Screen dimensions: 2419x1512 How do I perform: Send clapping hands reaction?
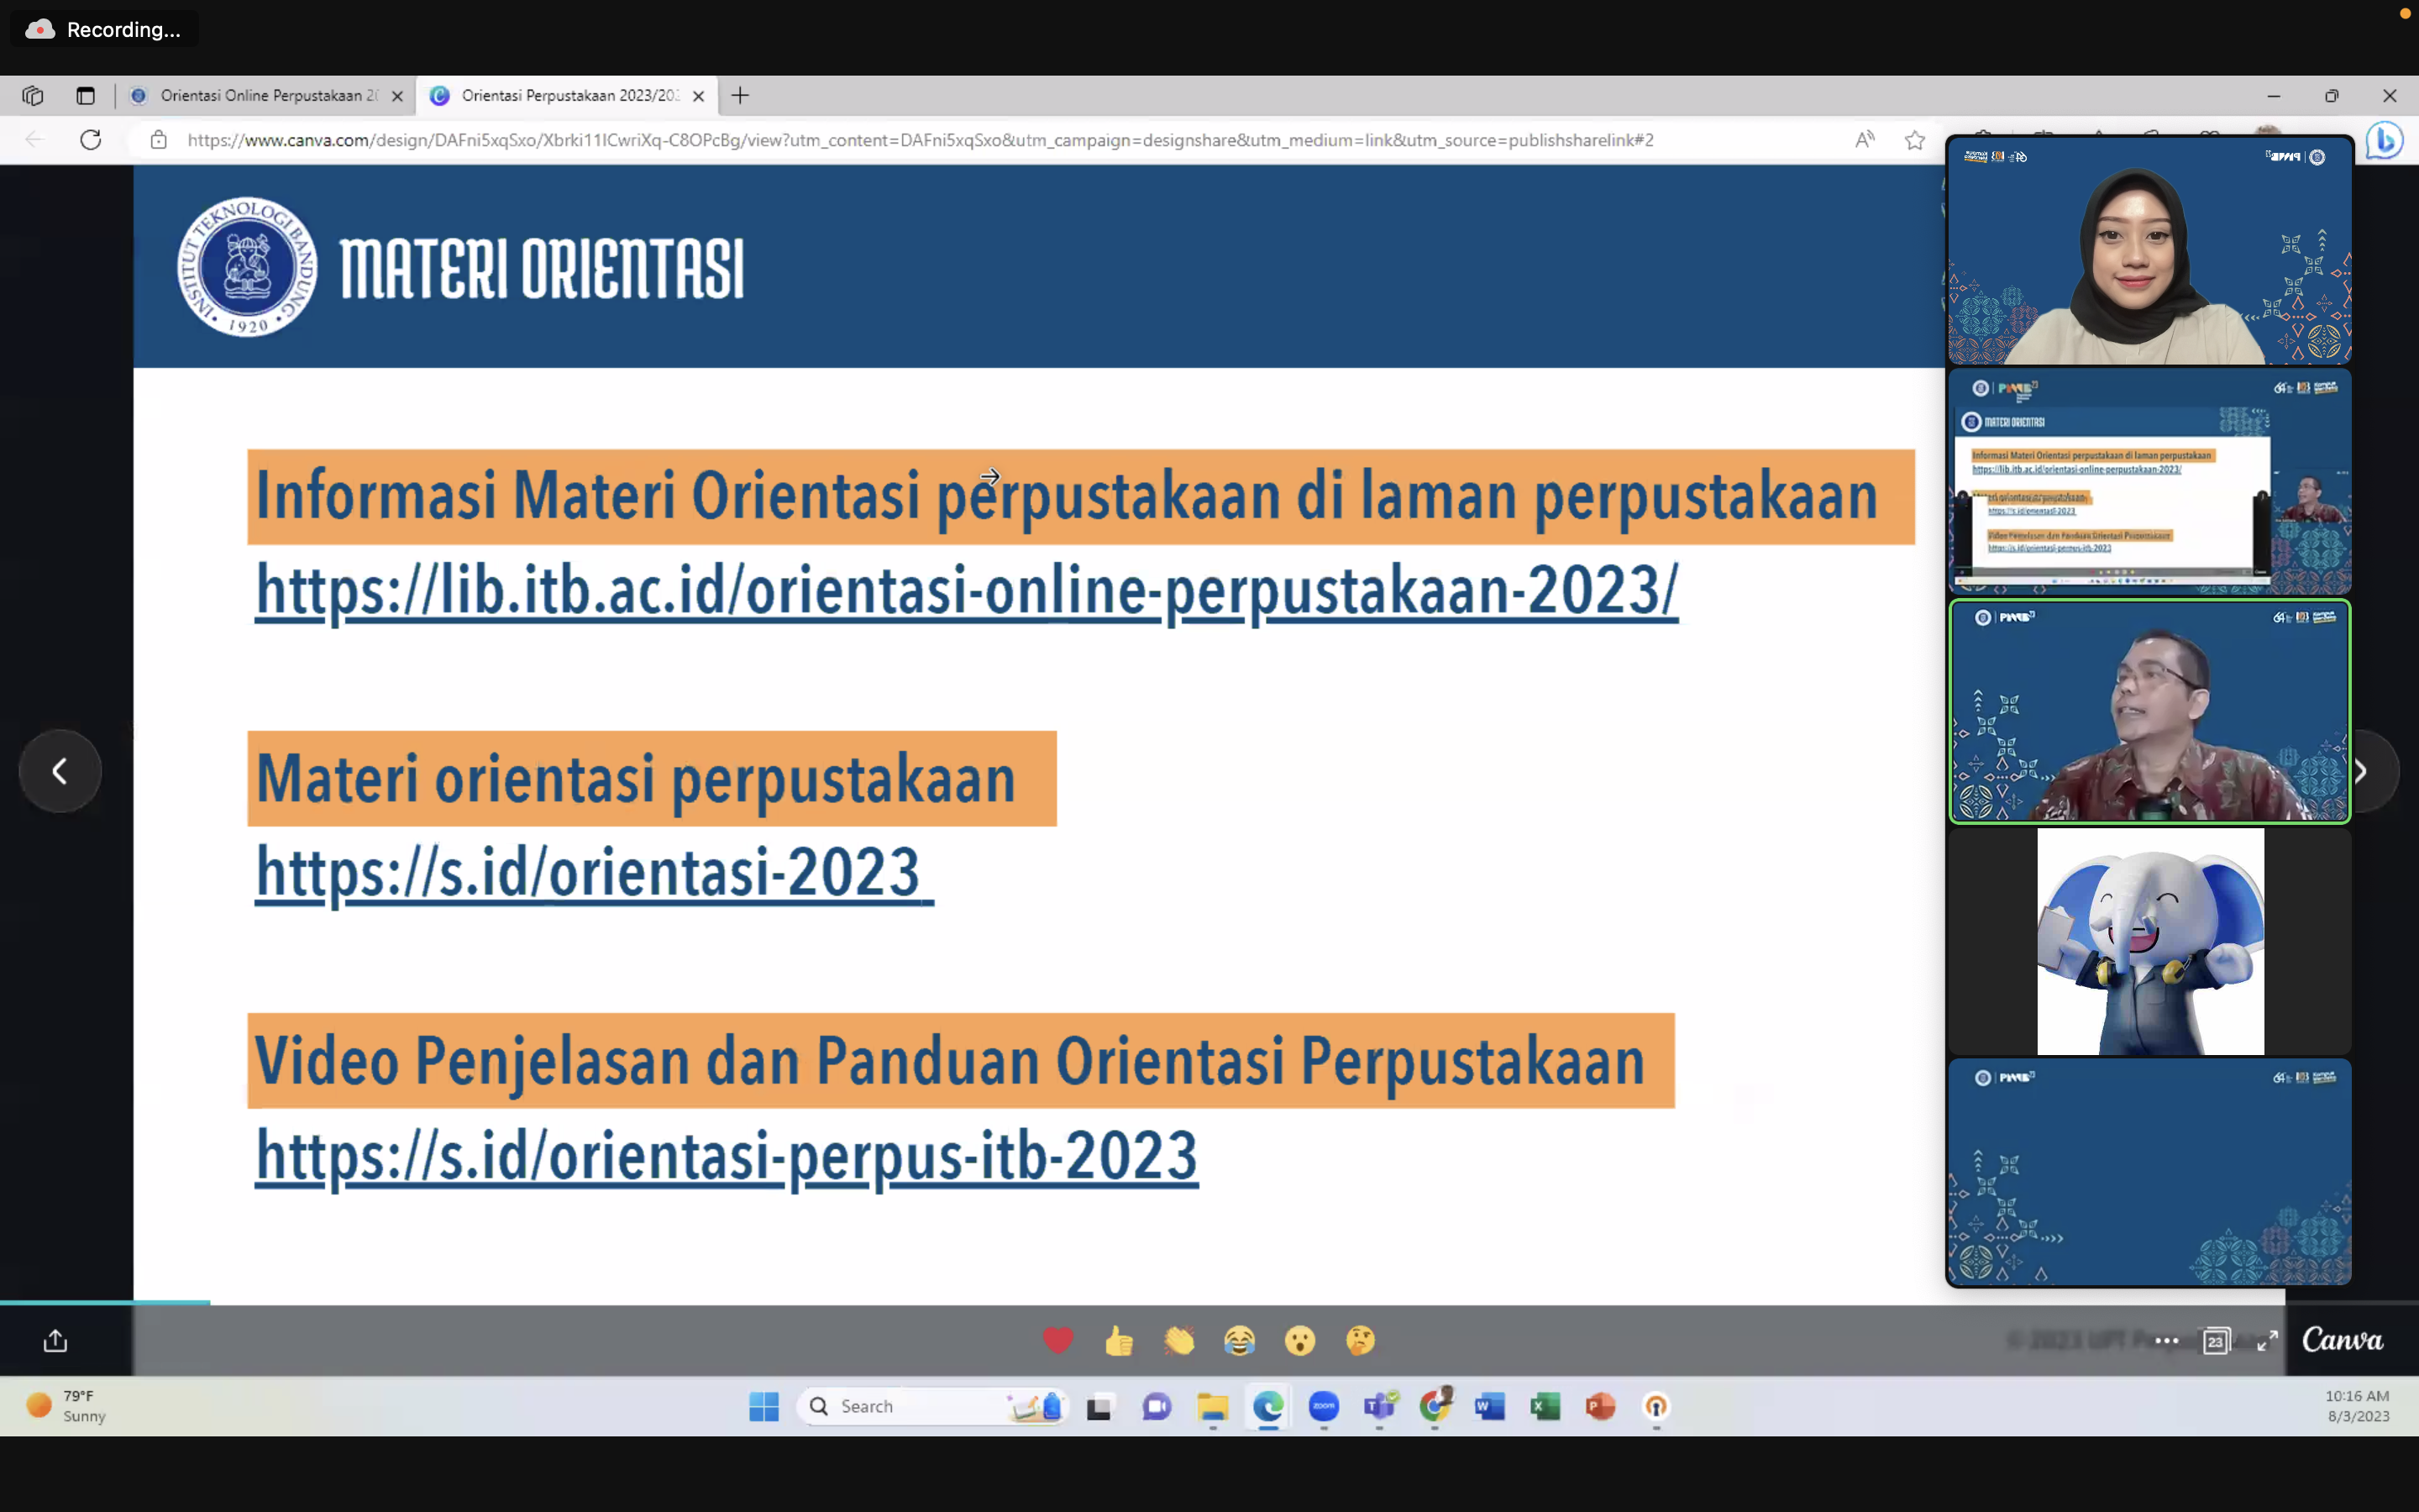pyautogui.click(x=1179, y=1340)
